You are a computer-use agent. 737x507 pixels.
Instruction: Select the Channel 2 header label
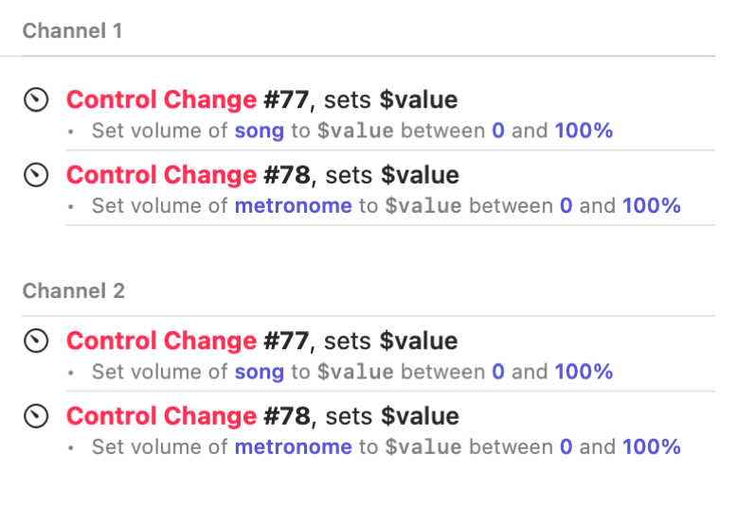pyautogui.click(x=73, y=290)
